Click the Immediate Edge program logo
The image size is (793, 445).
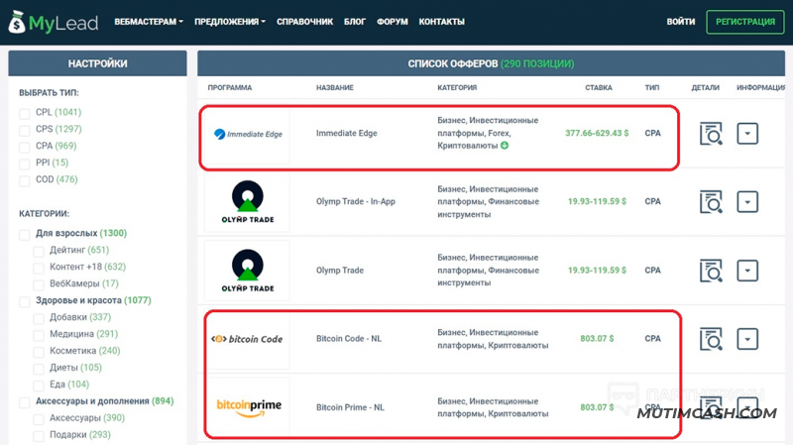click(x=248, y=134)
